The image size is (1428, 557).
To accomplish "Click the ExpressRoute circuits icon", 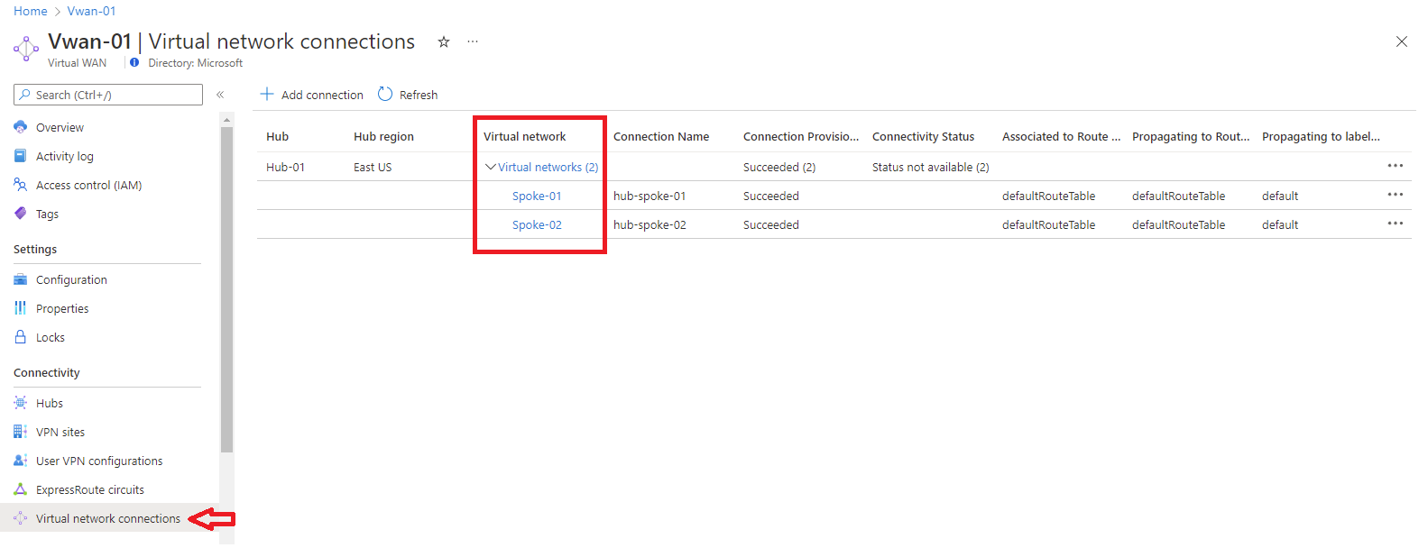I will 21,489.
